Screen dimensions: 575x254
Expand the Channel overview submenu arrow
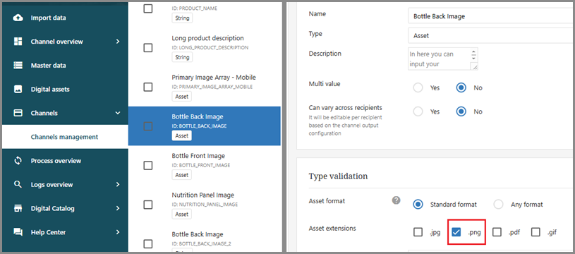(118, 42)
